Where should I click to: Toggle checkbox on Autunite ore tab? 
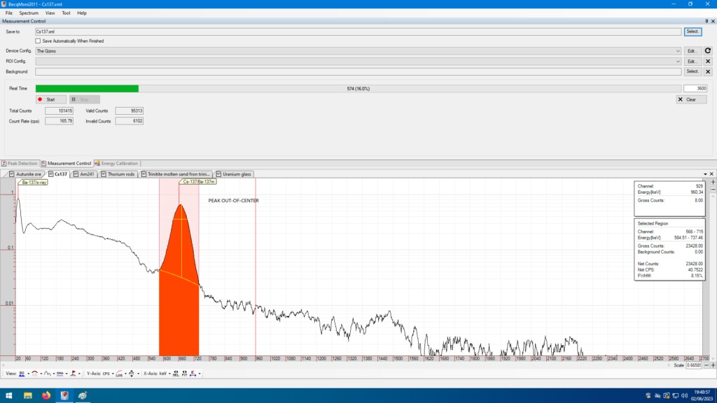pos(12,174)
